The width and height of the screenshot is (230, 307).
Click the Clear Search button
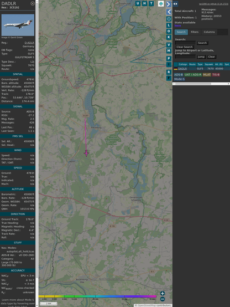click(x=185, y=47)
